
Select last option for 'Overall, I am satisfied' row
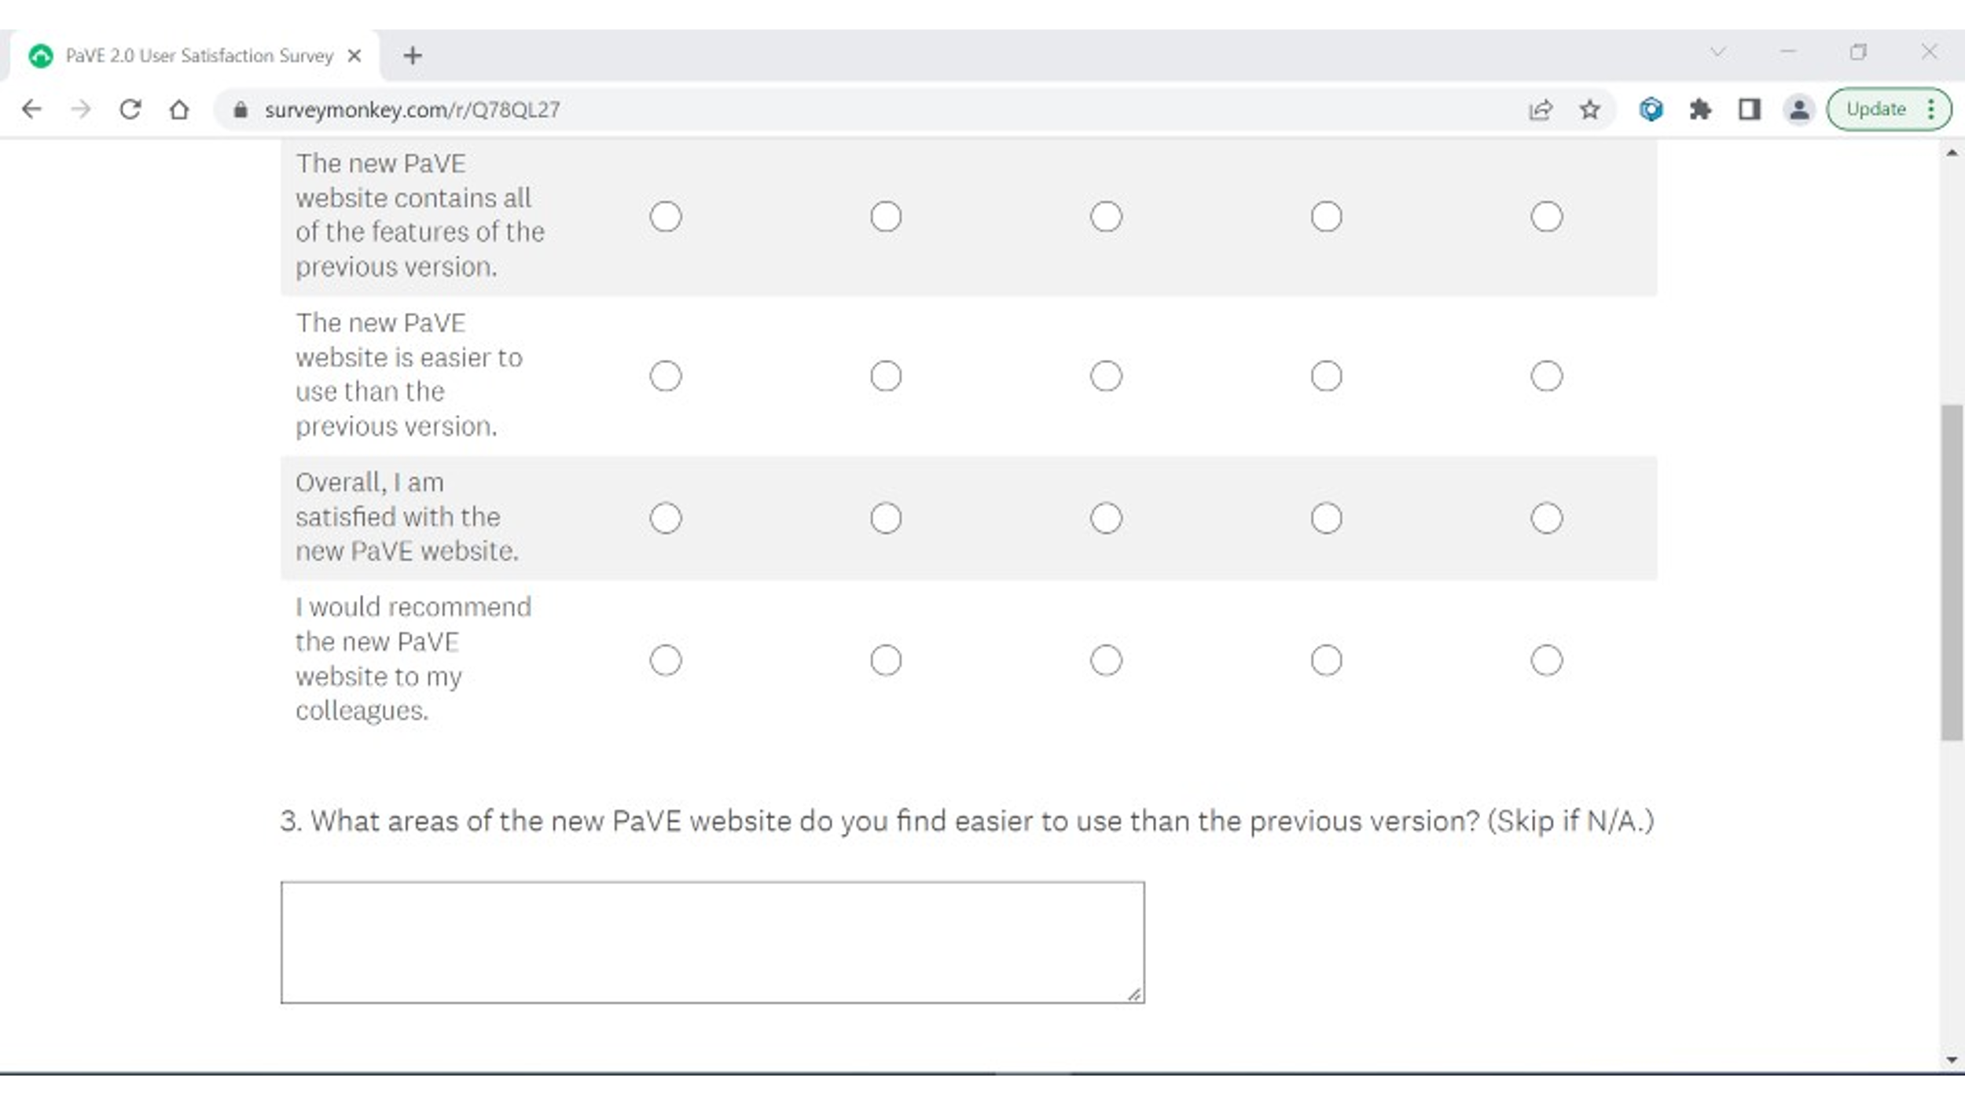[x=1545, y=518]
